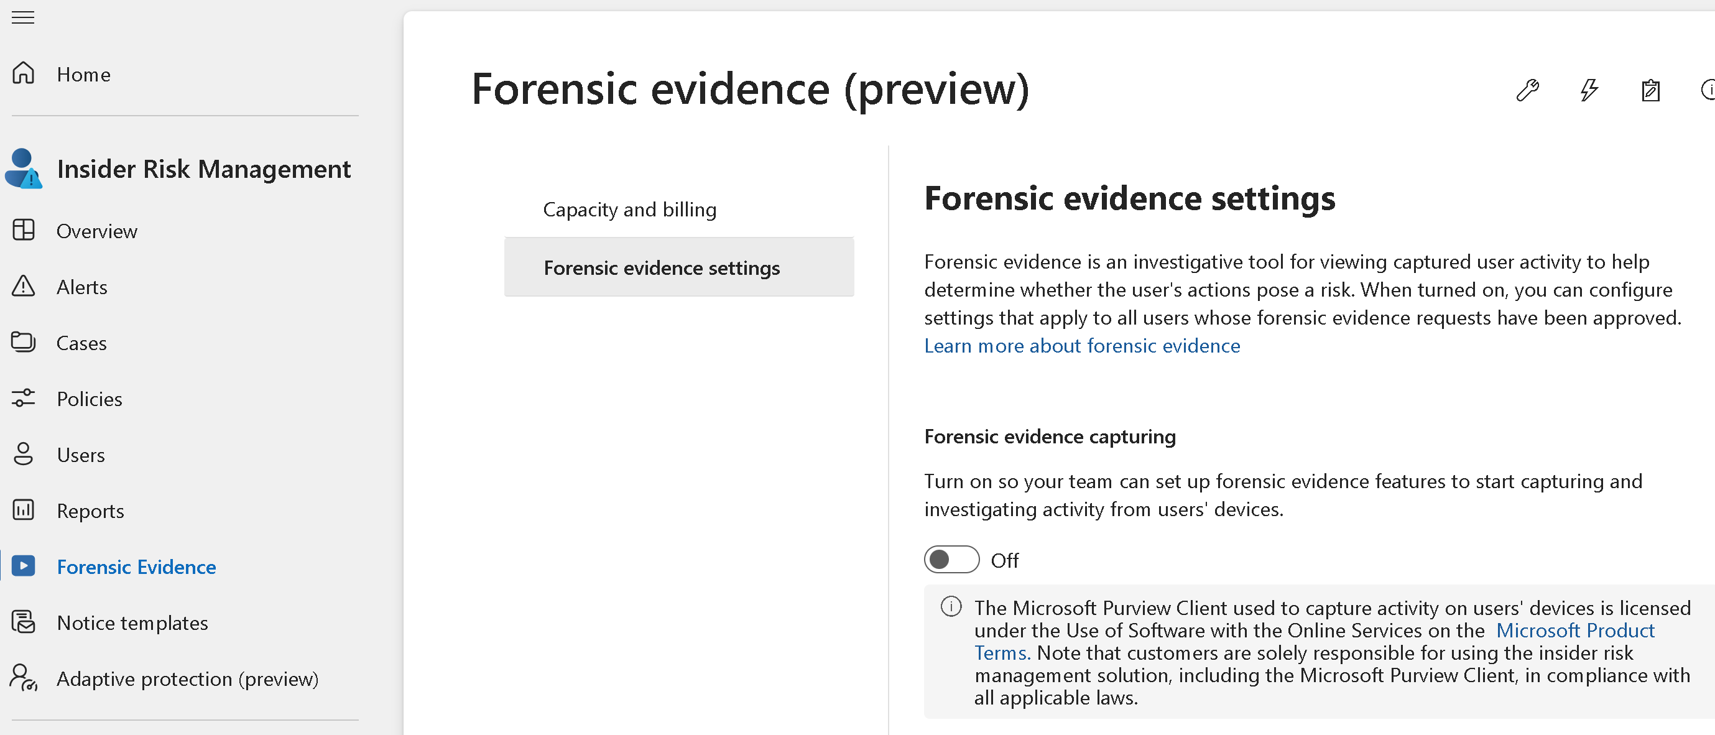The image size is (1715, 735).
Task: Open Learn more about forensic evidence link
Action: [1081, 346]
